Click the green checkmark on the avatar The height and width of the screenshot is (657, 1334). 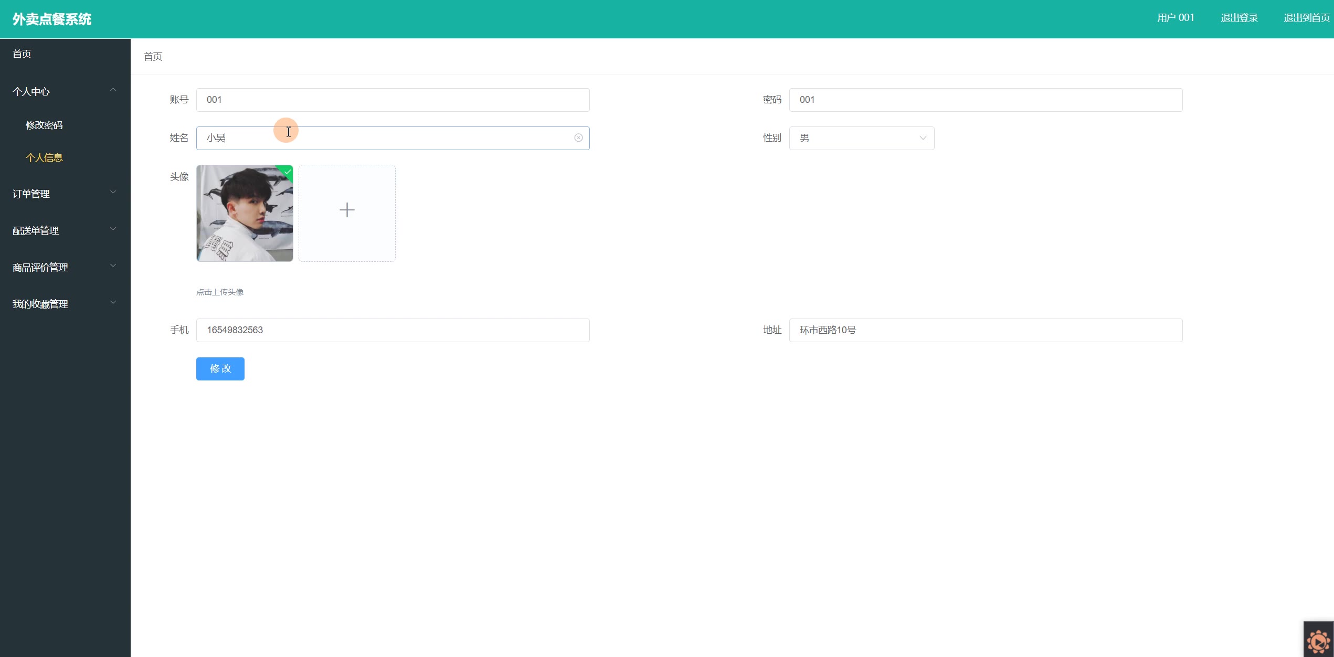[x=288, y=172]
